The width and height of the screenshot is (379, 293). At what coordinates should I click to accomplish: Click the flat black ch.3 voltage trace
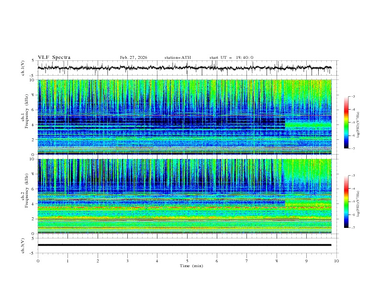coord(184,245)
